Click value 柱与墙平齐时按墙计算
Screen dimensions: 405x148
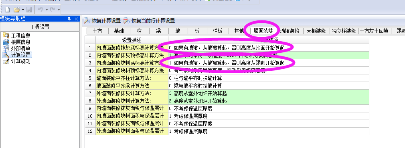click(198, 78)
